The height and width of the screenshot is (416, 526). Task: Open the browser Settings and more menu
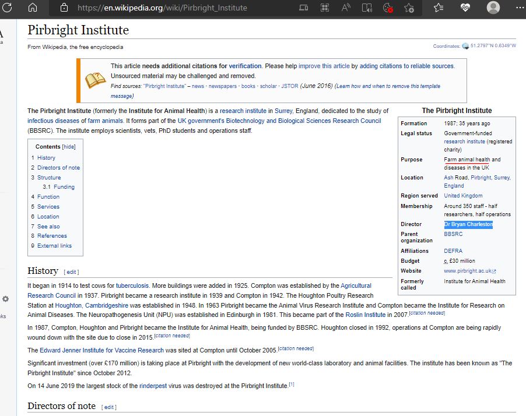(520, 8)
